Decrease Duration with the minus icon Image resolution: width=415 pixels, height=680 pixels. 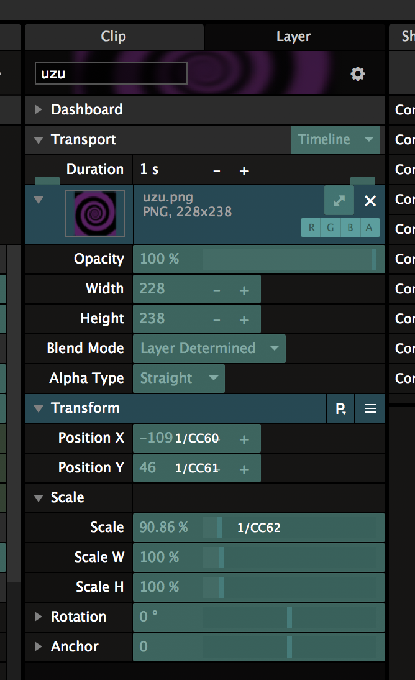217,170
